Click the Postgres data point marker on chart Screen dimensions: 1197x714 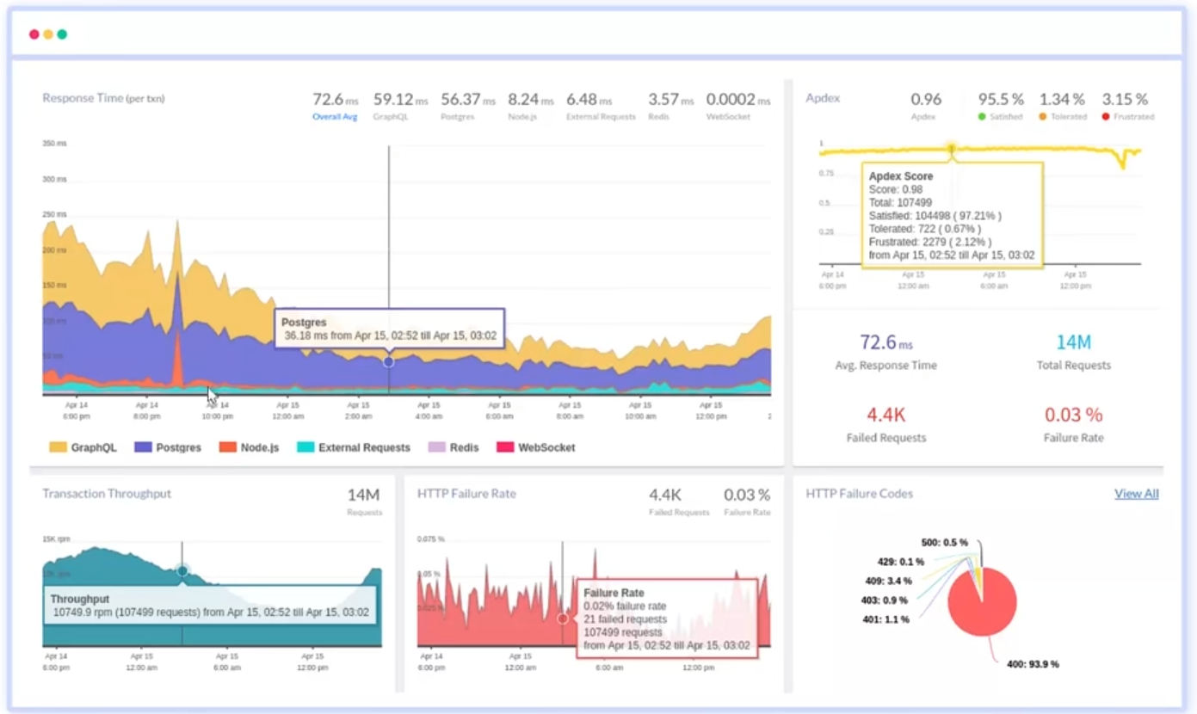click(388, 362)
